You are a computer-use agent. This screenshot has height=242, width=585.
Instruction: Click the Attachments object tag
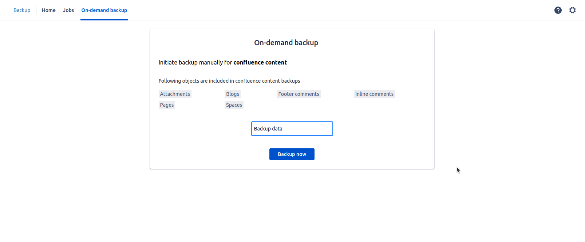click(x=175, y=94)
